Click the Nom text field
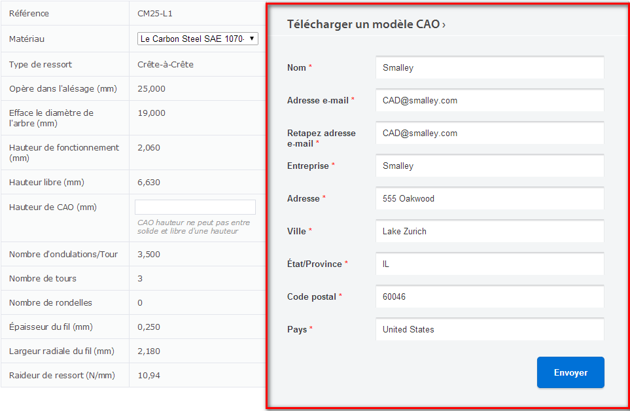 tap(489, 68)
